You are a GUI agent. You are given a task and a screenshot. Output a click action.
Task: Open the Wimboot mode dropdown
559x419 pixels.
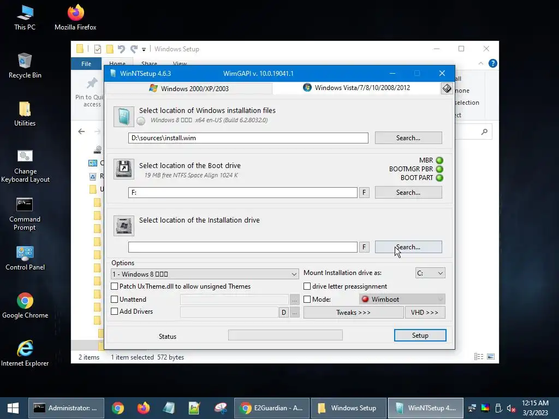[402, 300]
